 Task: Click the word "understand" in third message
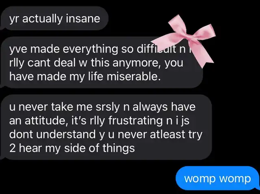pyautogui.click(x=66, y=134)
